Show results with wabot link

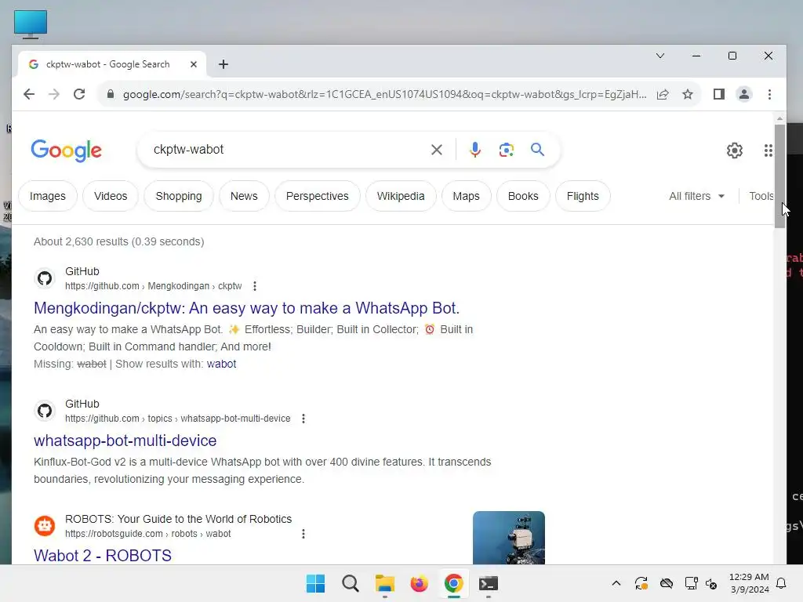click(222, 364)
